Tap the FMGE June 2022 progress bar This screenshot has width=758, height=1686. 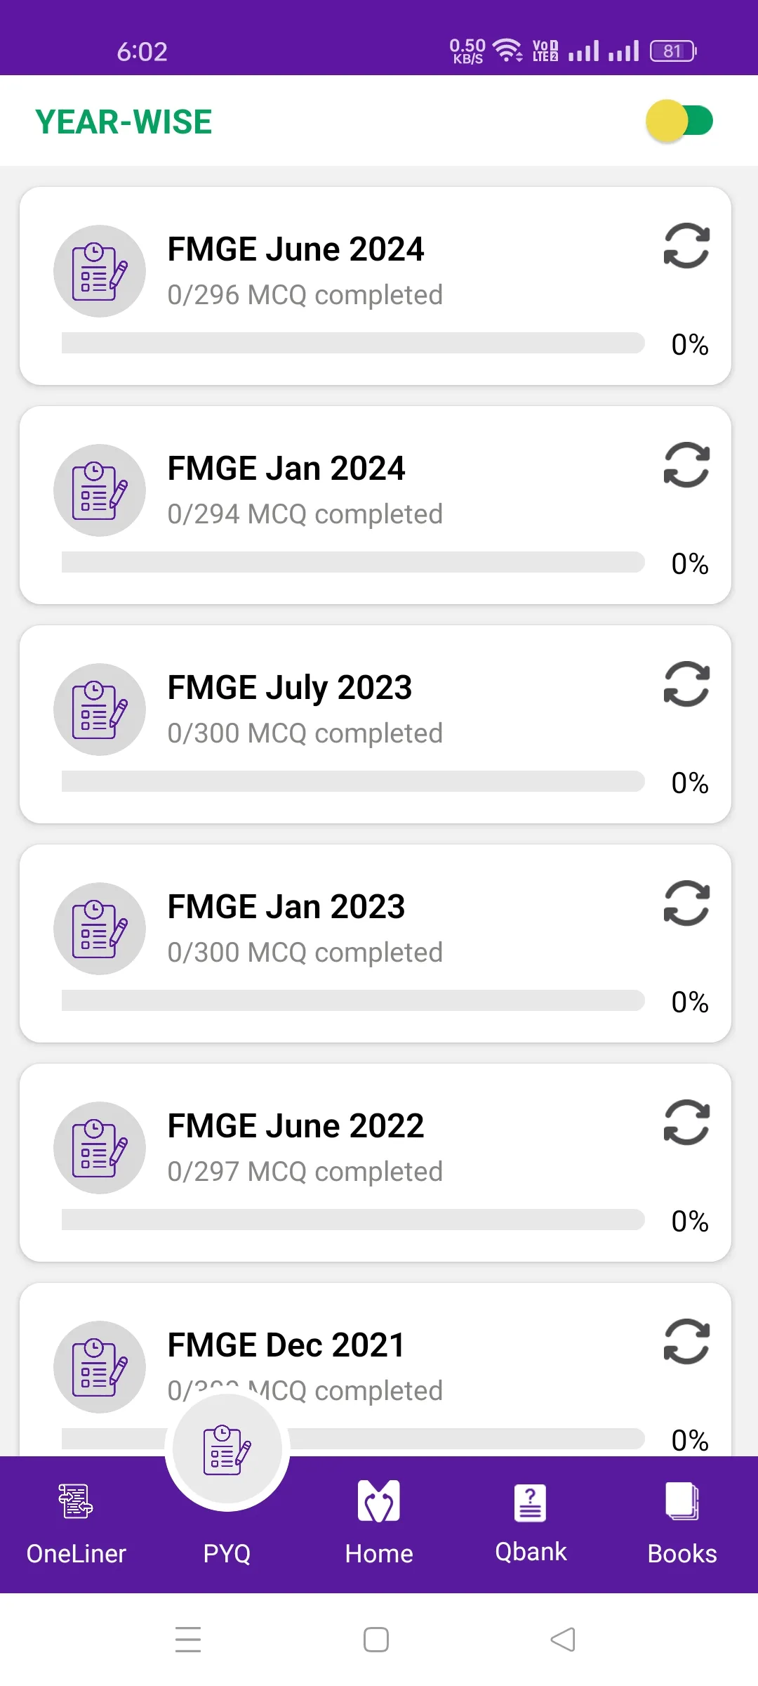click(x=353, y=1220)
